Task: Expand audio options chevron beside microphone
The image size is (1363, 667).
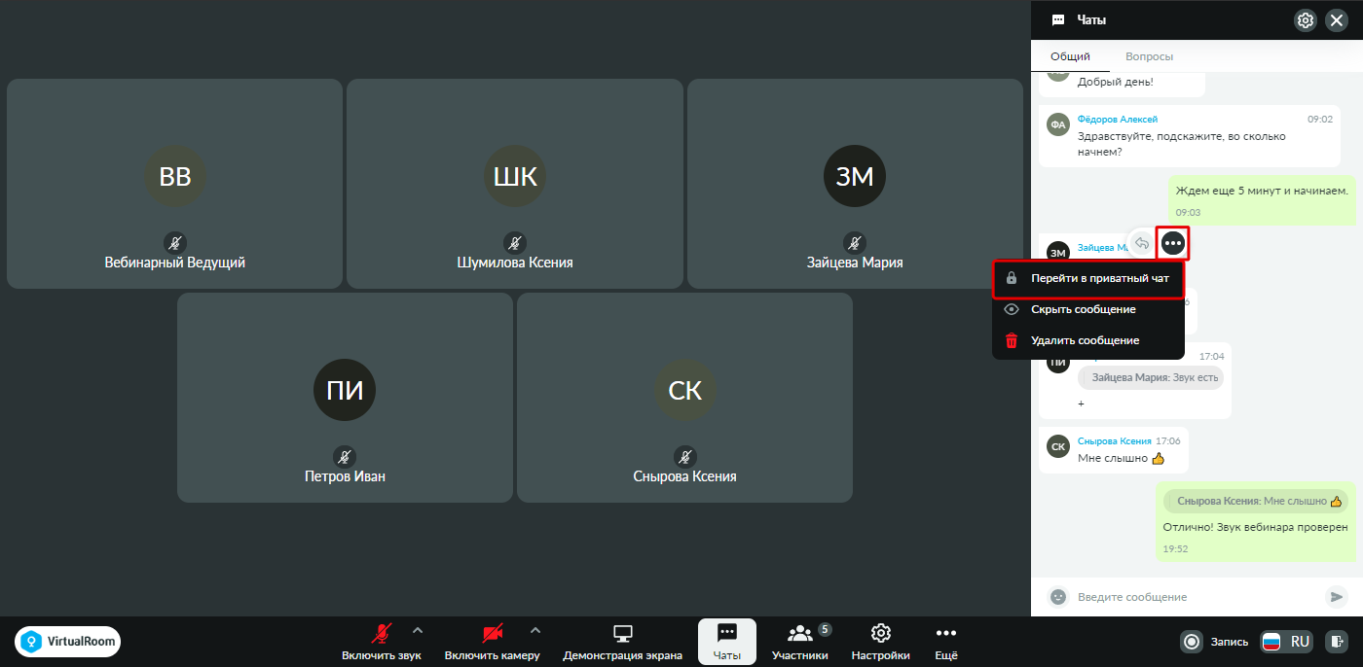Action: [x=418, y=629]
